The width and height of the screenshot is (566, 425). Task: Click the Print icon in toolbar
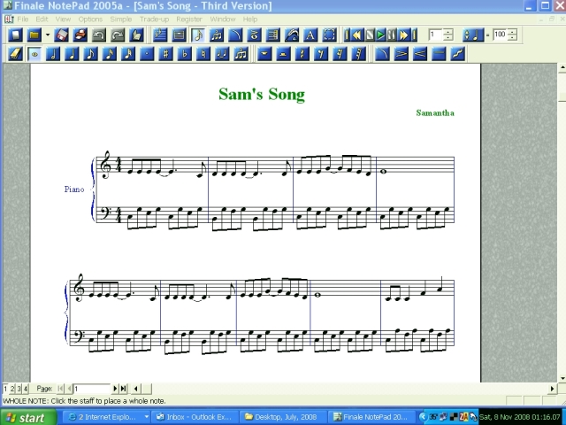[x=80, y=35]
